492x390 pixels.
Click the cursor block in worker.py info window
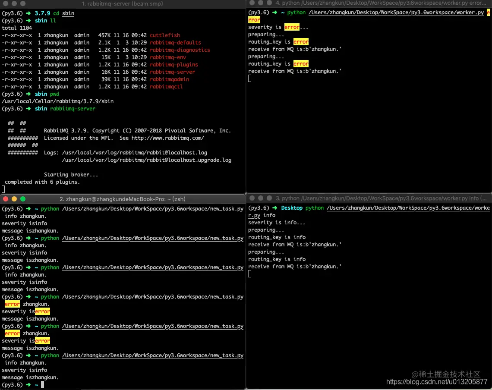(250, 274)
